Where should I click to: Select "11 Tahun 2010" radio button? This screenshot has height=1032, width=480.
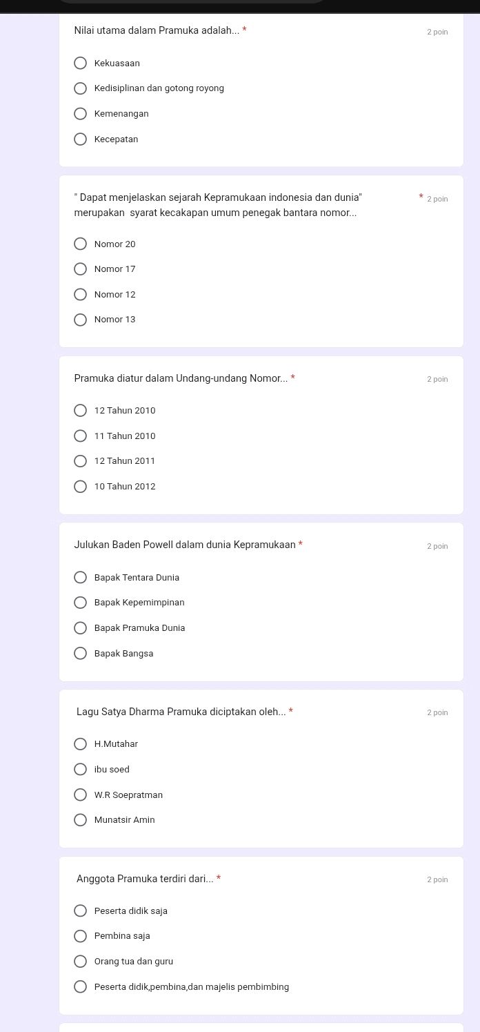(x=81, y=436)
